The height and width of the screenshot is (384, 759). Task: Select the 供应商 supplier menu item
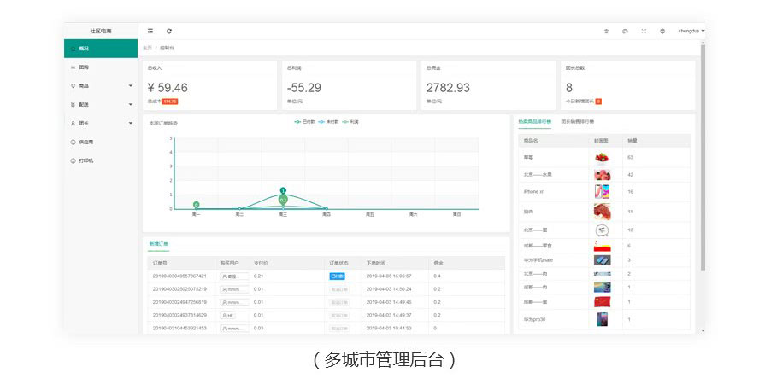[101, 142]
